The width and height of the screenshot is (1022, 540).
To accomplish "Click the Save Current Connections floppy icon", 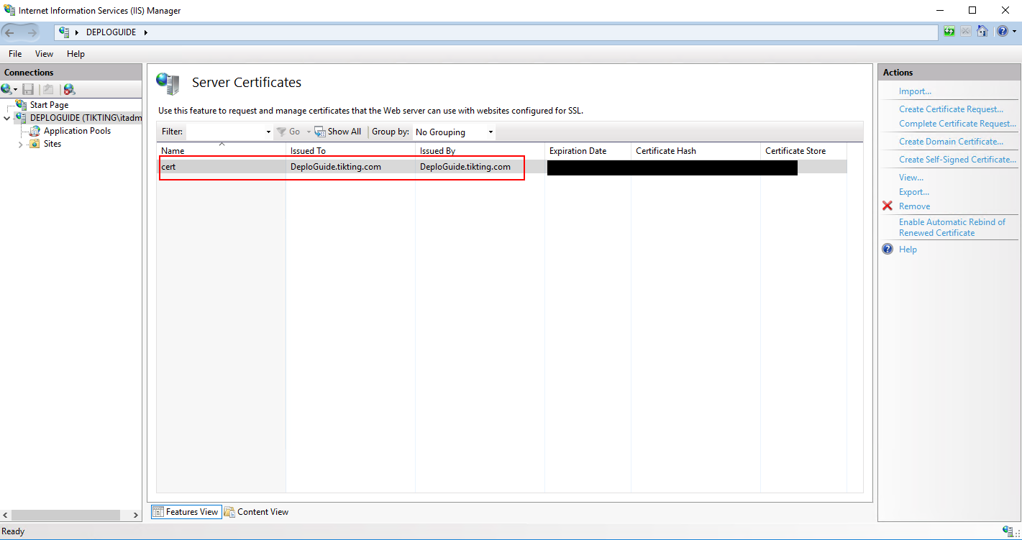I will 28,89.
